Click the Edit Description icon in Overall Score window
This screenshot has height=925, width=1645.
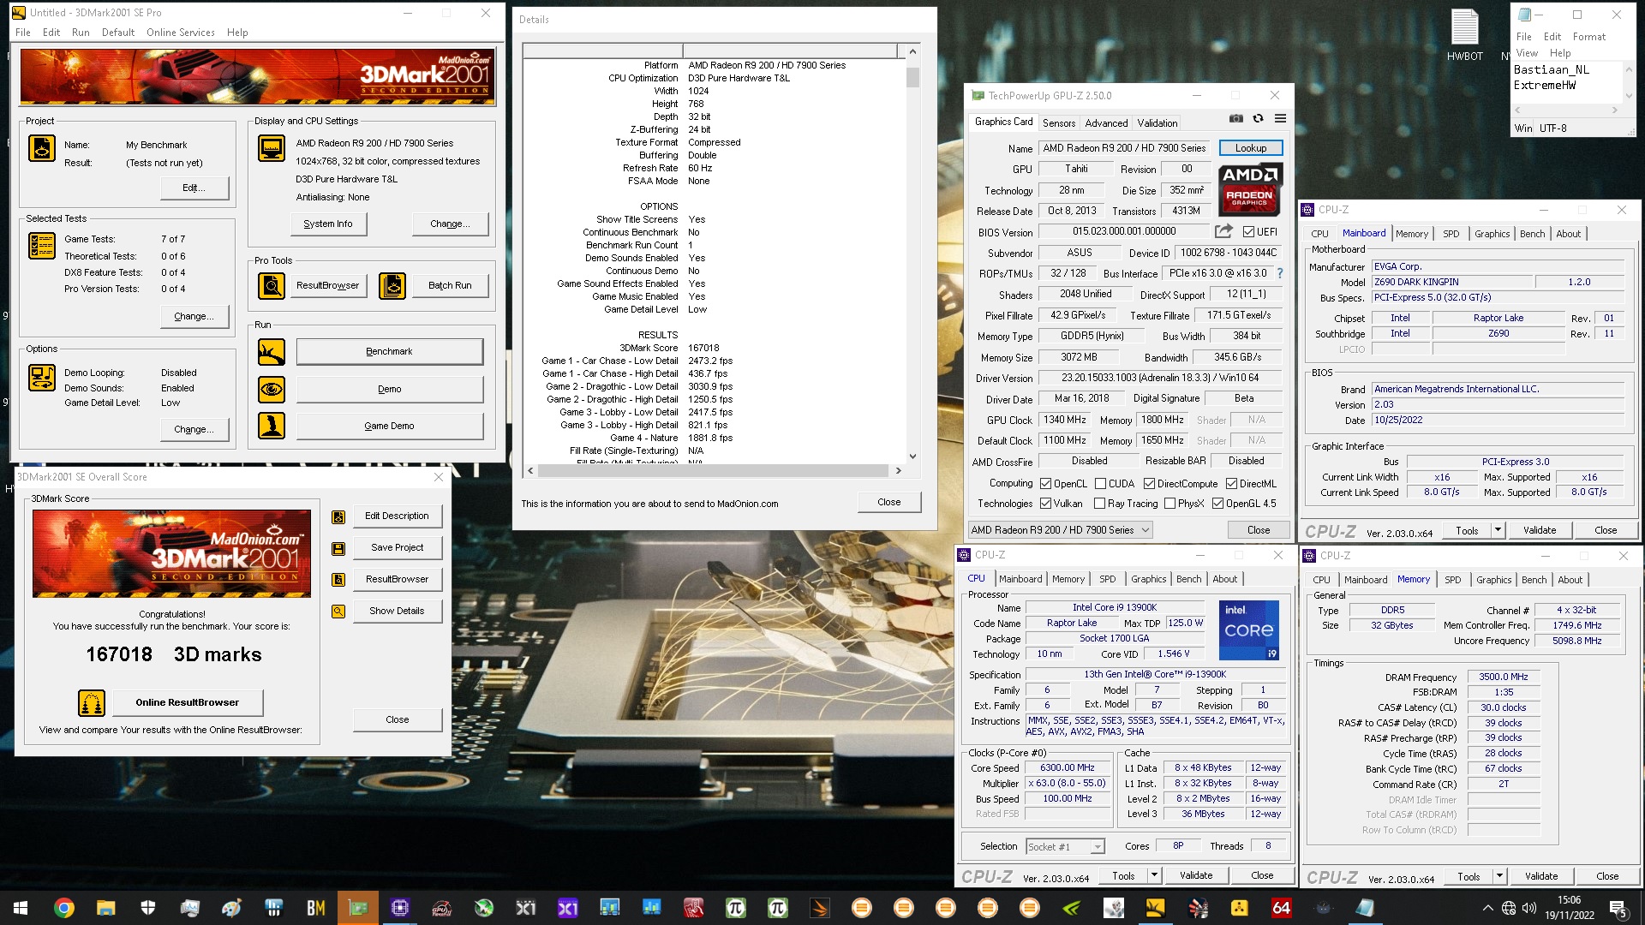coord(338,516)
